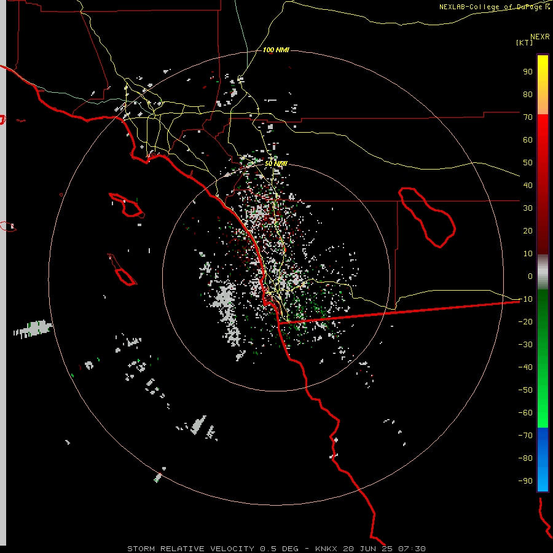Click the yellow-orange segment of the color bar
The width and height of the screenshot is (553, 553).
click(x=543, y=85)
